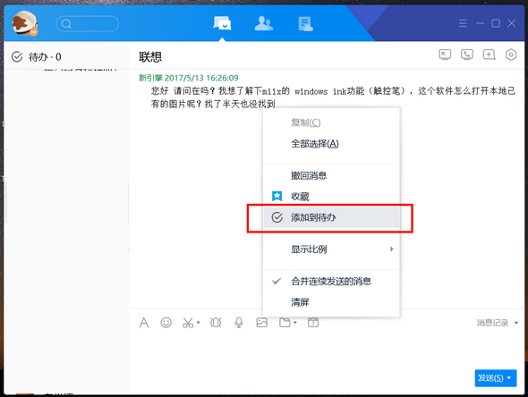Viewport: 528px width, 397px height.
Task: Open 消息记录 message history
Action: (x=492, y=323)
